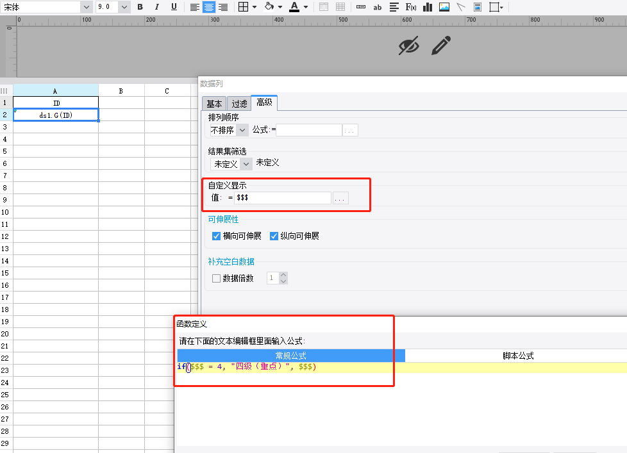627x453 pixels.
Task: Toggle bold formatting in toolbar
Action: [x=140, y=7]
